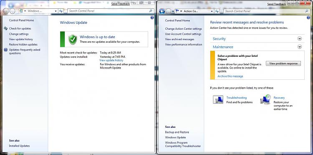Click Search Control Panel field in Windows Update window
Viewport: 313px width, 155px height.
(x=111, y=11)
